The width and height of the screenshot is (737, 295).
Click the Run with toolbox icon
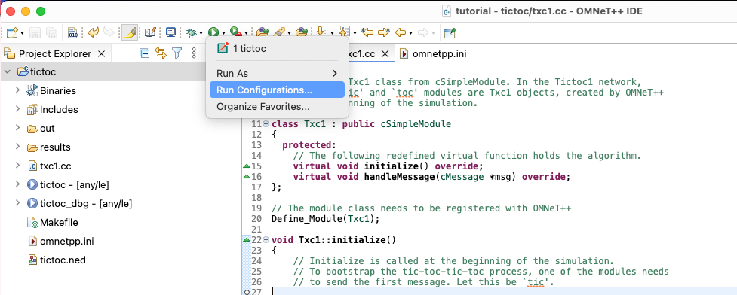click(x=236, y=32)
